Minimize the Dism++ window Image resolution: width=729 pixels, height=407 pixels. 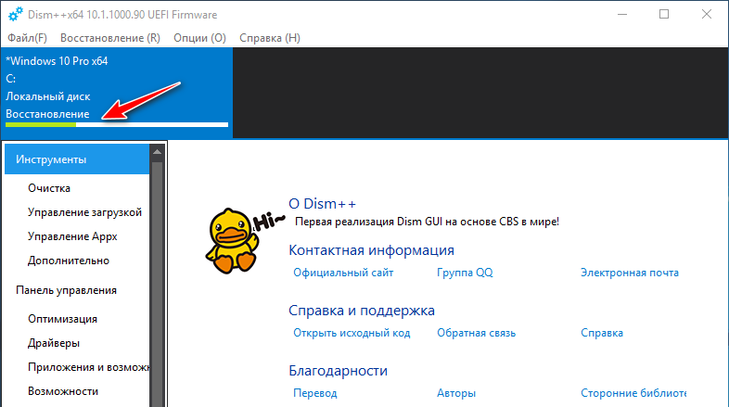(x=622, y=15)
